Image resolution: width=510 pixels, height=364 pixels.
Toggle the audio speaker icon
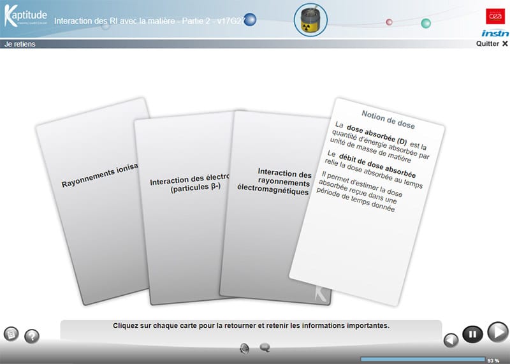coord(244,347)
